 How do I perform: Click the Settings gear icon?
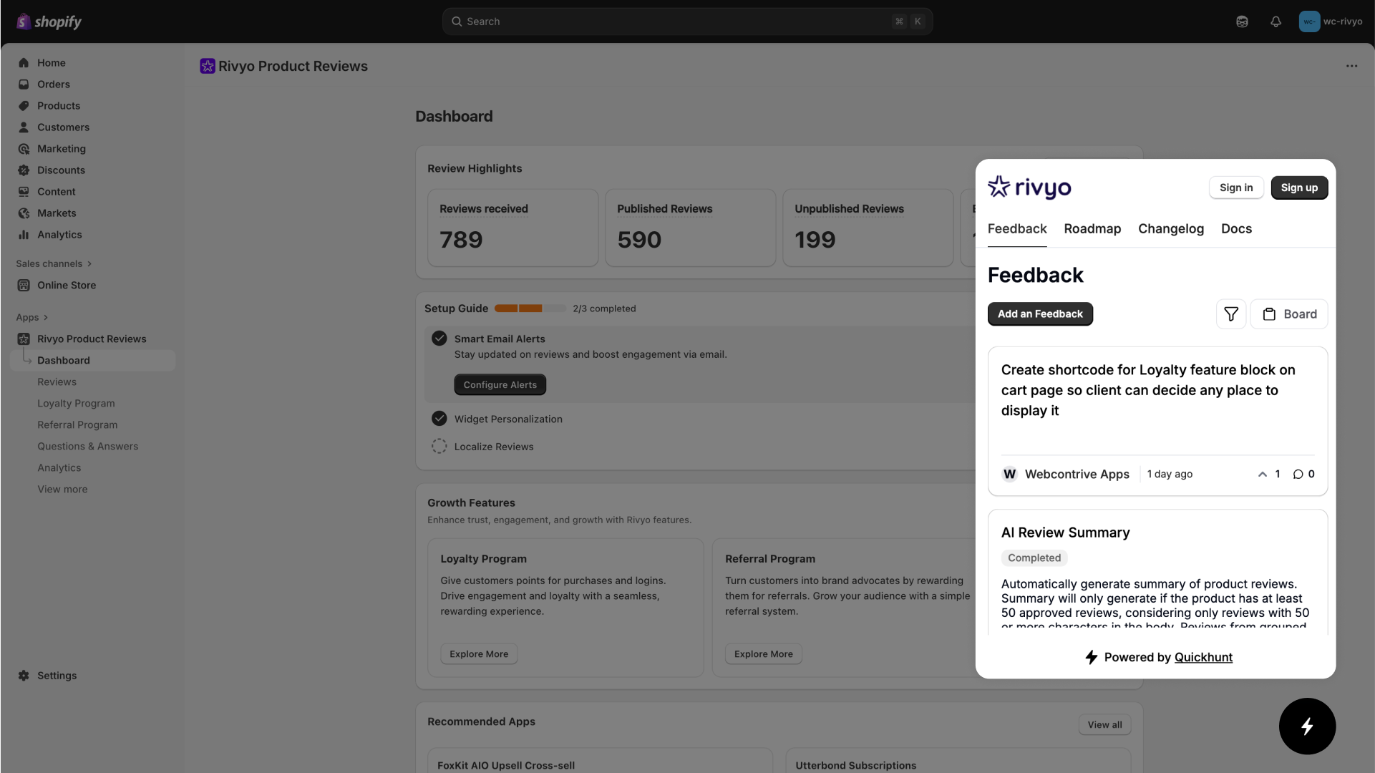(24, 676)
